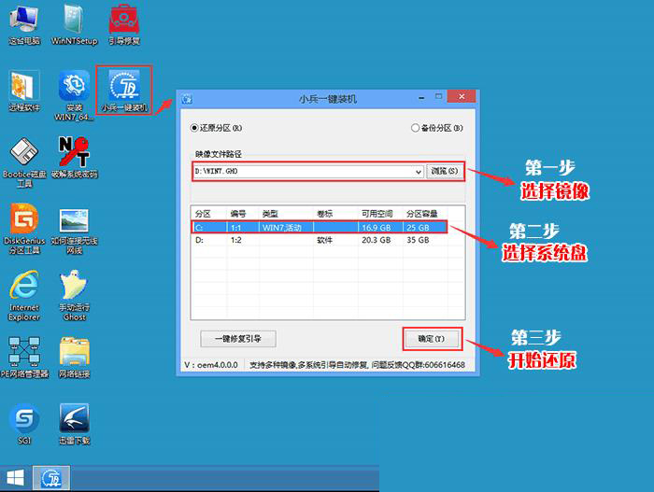Click the 确定 (Y) button

[x=432, y=339]
